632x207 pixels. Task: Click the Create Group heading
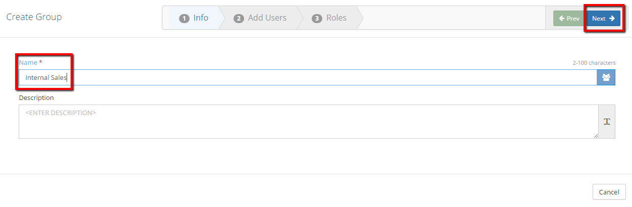coord(34,17)
